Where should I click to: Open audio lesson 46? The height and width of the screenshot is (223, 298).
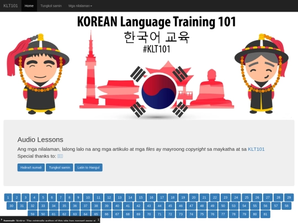pyautogui.click(x=181, y=206)
